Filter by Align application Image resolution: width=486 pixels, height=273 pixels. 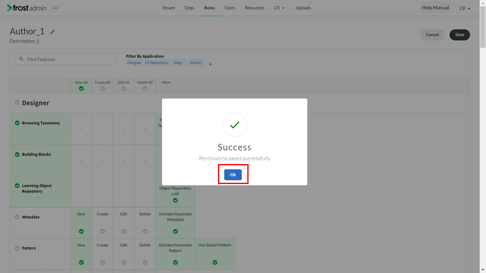pyautogui.click(x=178, y=63)
